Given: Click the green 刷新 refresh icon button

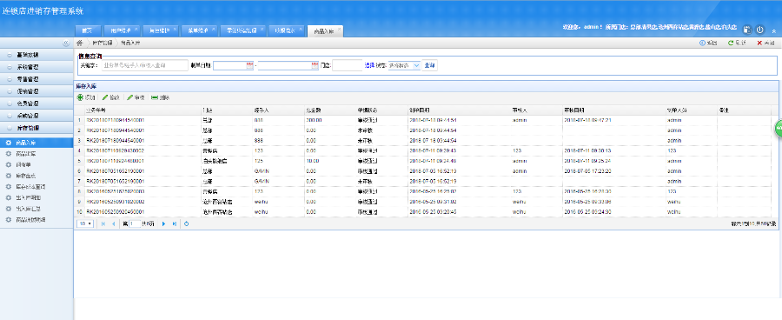Looking at the screenshot, I should tap(731, 43).
